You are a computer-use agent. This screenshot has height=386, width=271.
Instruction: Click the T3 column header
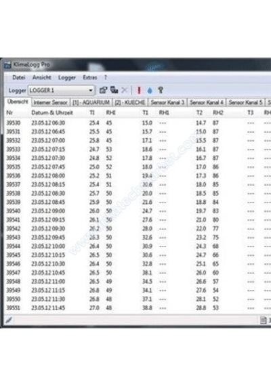pos(250,112)
